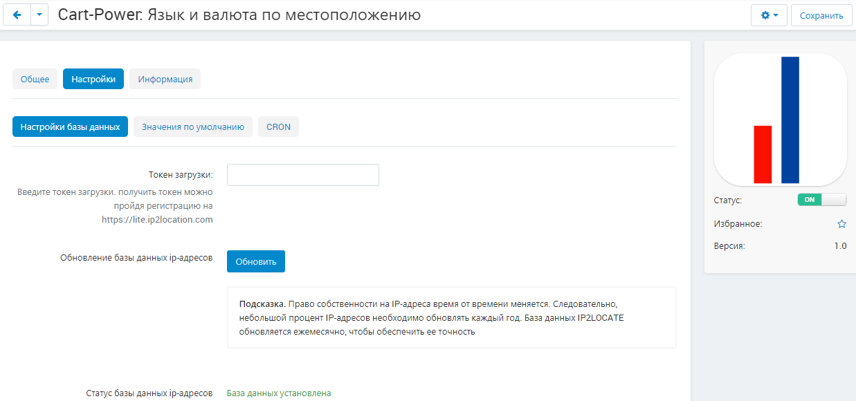
Task: Toggle the addon Статус ON switch
Action: [x=821, y=200]
